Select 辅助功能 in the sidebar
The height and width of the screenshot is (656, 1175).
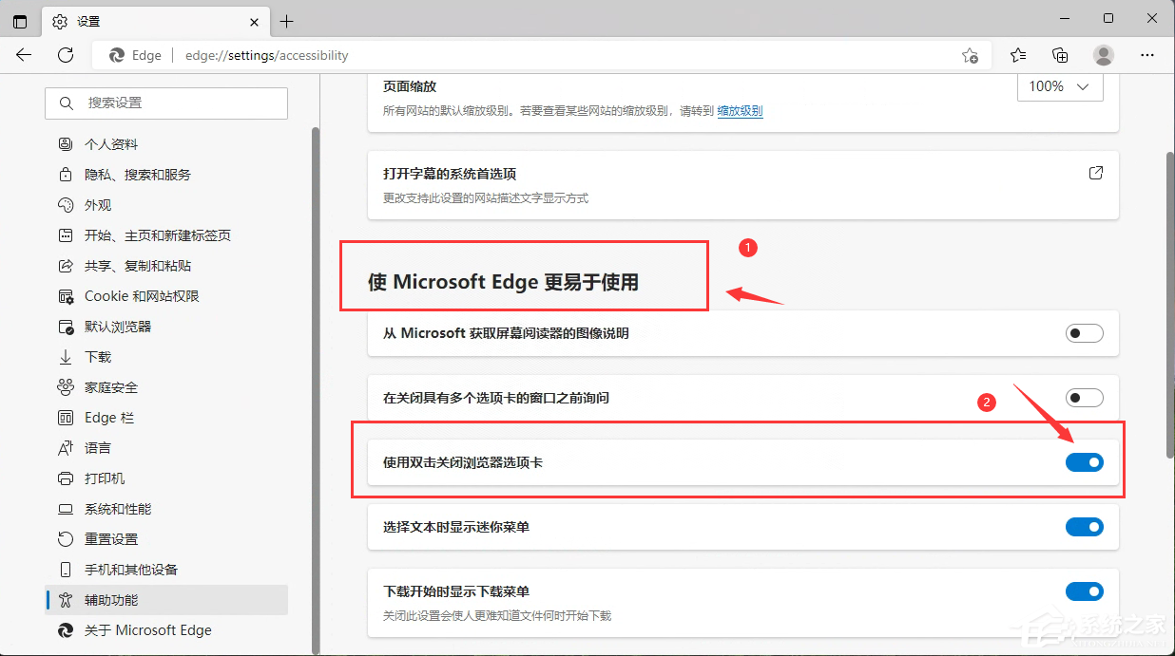[x=166, y=600]
